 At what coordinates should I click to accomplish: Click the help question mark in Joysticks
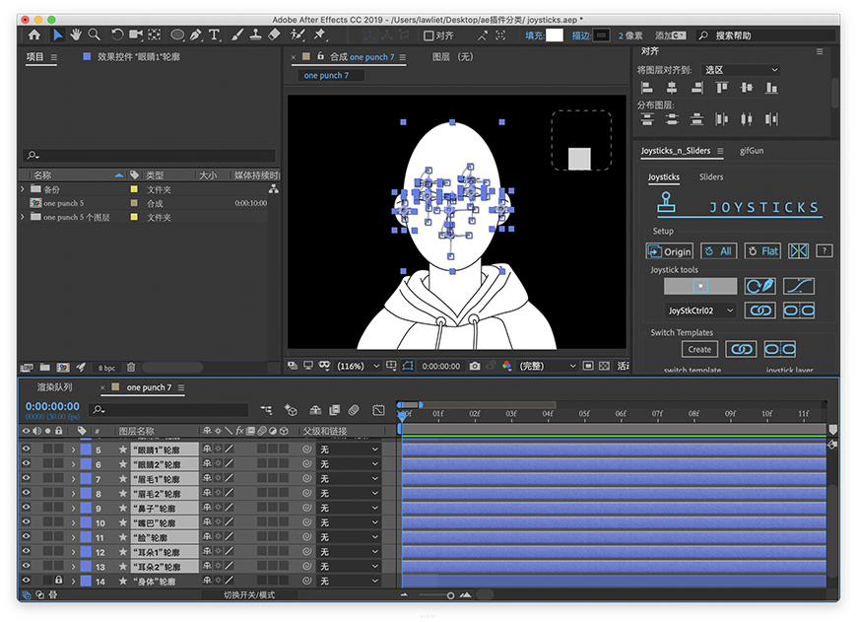tap(824, 251)
